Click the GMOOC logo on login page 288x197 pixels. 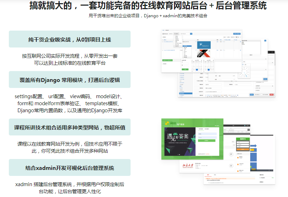coord(170,123)
